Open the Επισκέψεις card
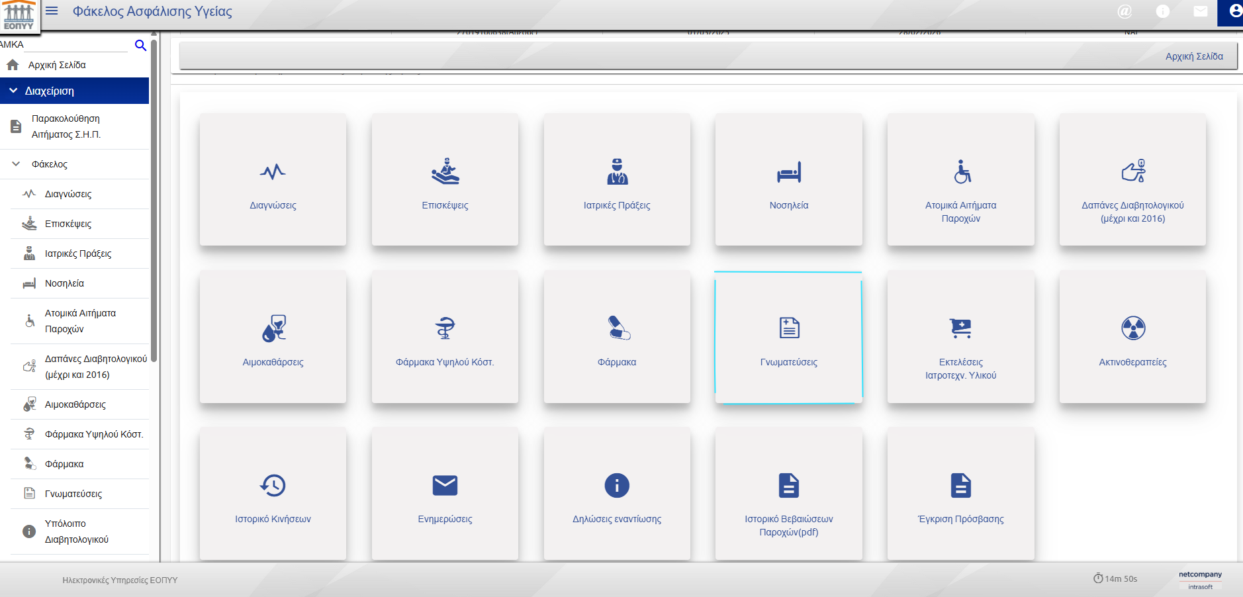1243x597 pixels. pyautogui.click(x=445, y=179)
